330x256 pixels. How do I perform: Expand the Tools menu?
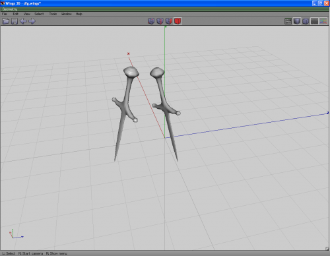[x=53, y=14]
